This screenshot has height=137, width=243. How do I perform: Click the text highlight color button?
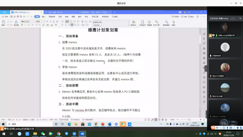coord(48,25)
